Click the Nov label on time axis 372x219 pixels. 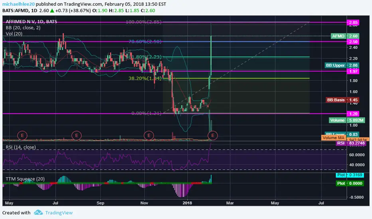tap(144, 203)
